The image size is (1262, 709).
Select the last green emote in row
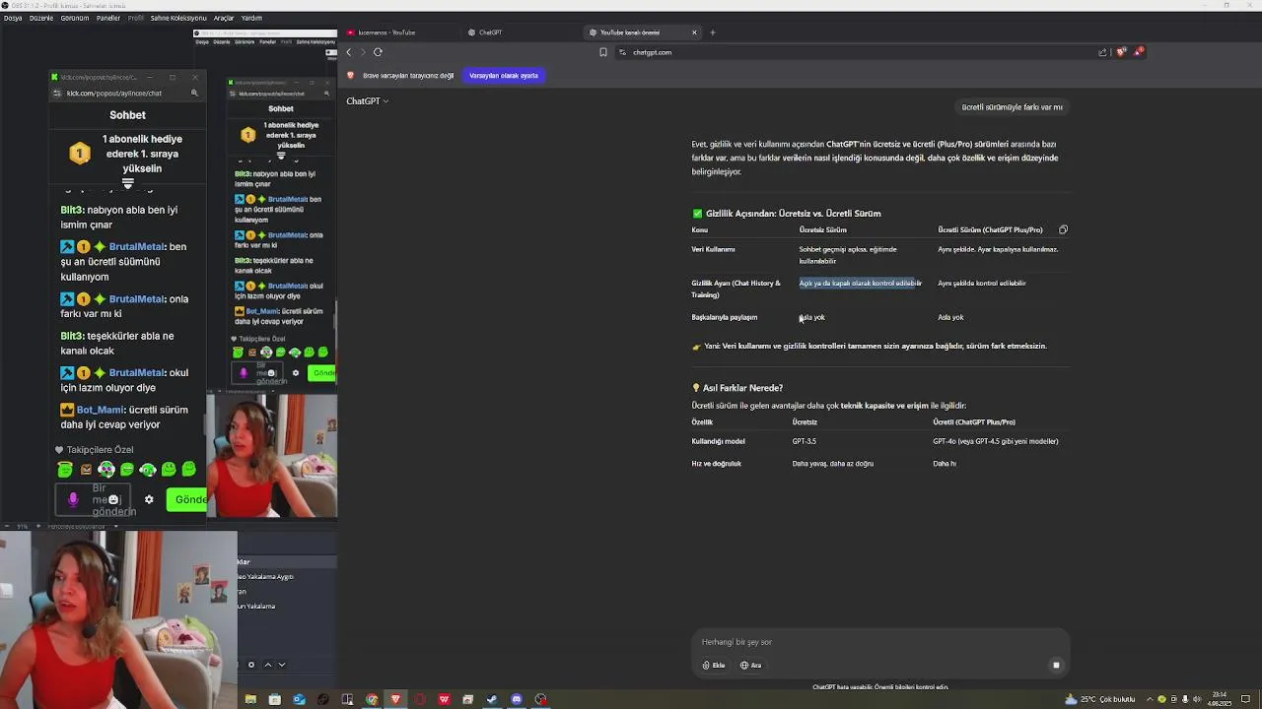point(189,470)
